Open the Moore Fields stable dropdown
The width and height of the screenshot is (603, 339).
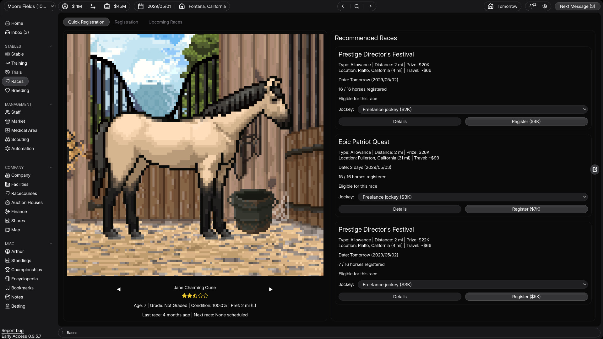(30, 6)
